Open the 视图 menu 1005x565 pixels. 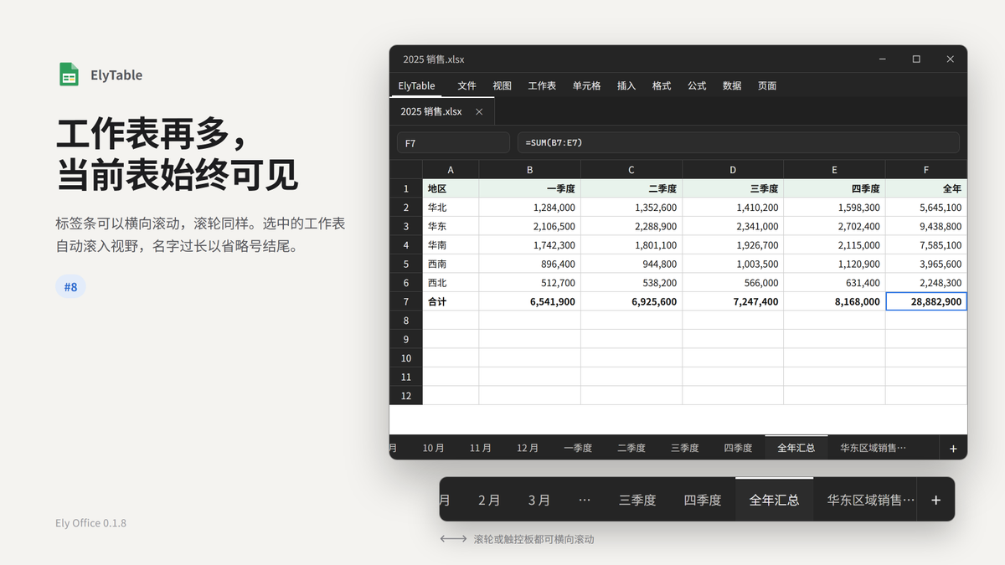tap(502, 85)
